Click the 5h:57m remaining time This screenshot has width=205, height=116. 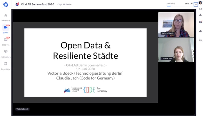188,4
